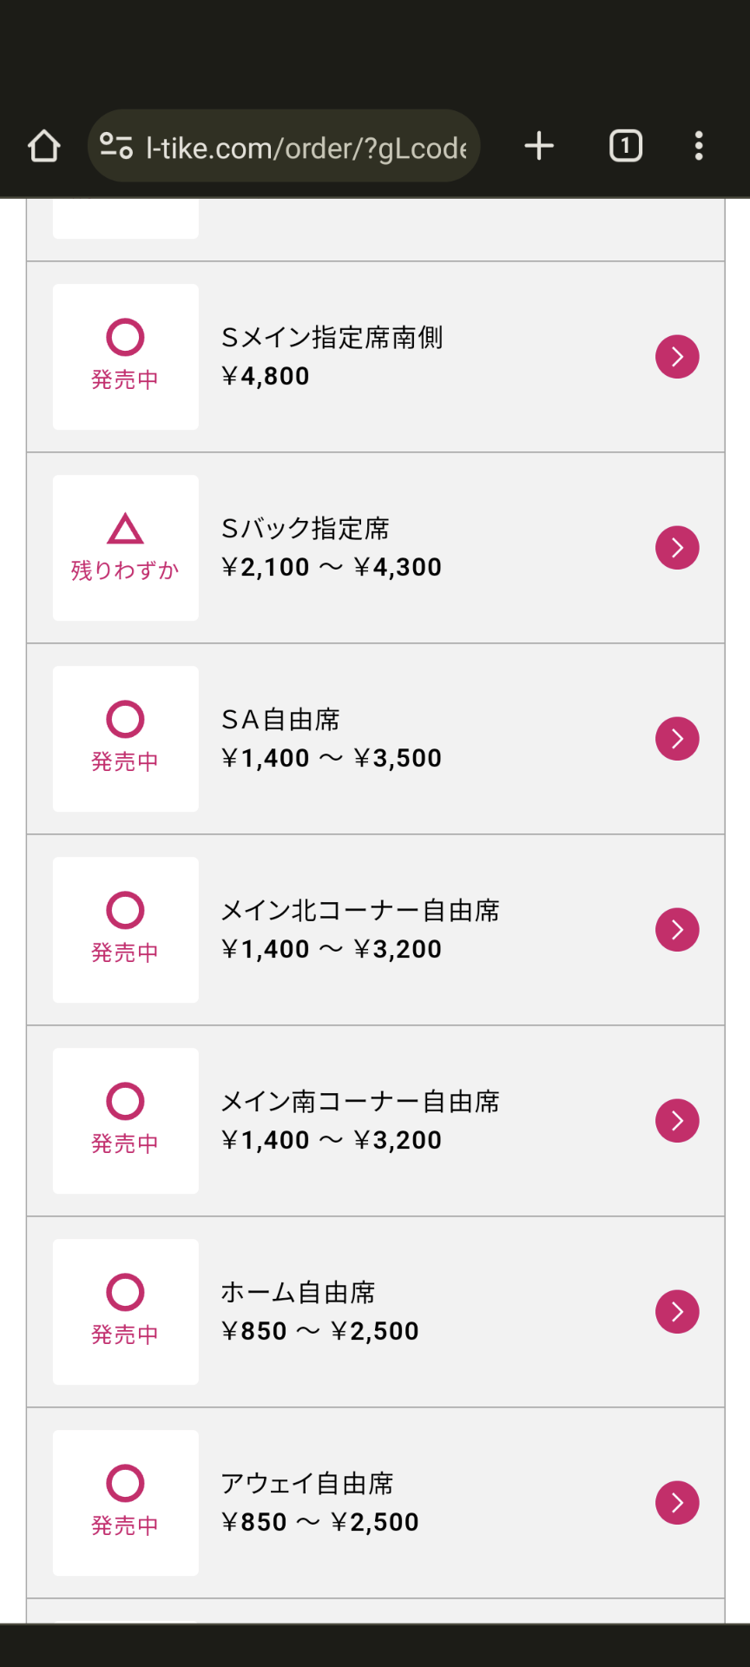Open the tab switcher showing 1 tab
750x1667 pixels.
(625, 146)
